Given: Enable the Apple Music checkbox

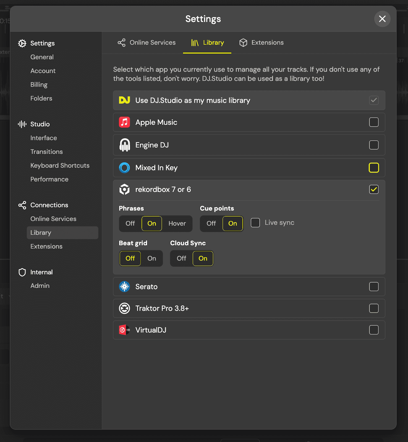Looking at the screenshot, I should click(374, 122).
